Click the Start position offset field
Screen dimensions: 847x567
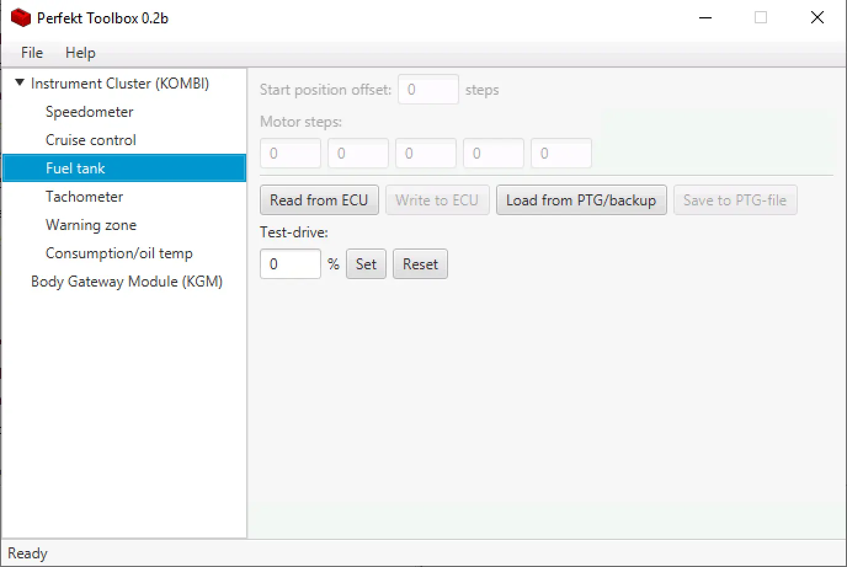[428, 90]
